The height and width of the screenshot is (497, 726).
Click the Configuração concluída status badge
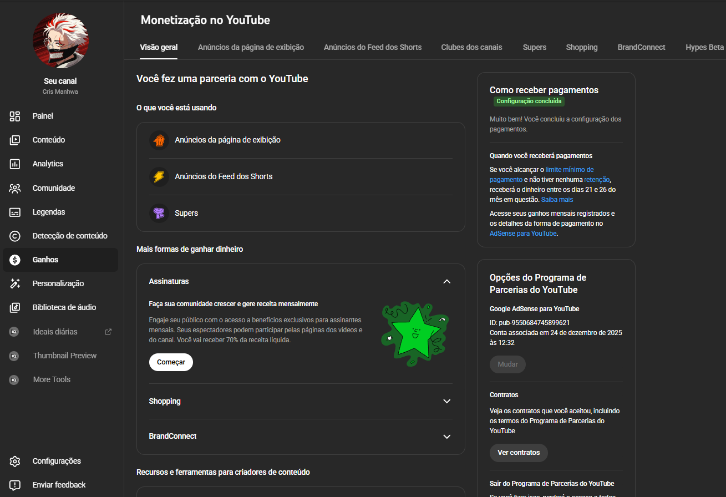[x=529, y=102]
